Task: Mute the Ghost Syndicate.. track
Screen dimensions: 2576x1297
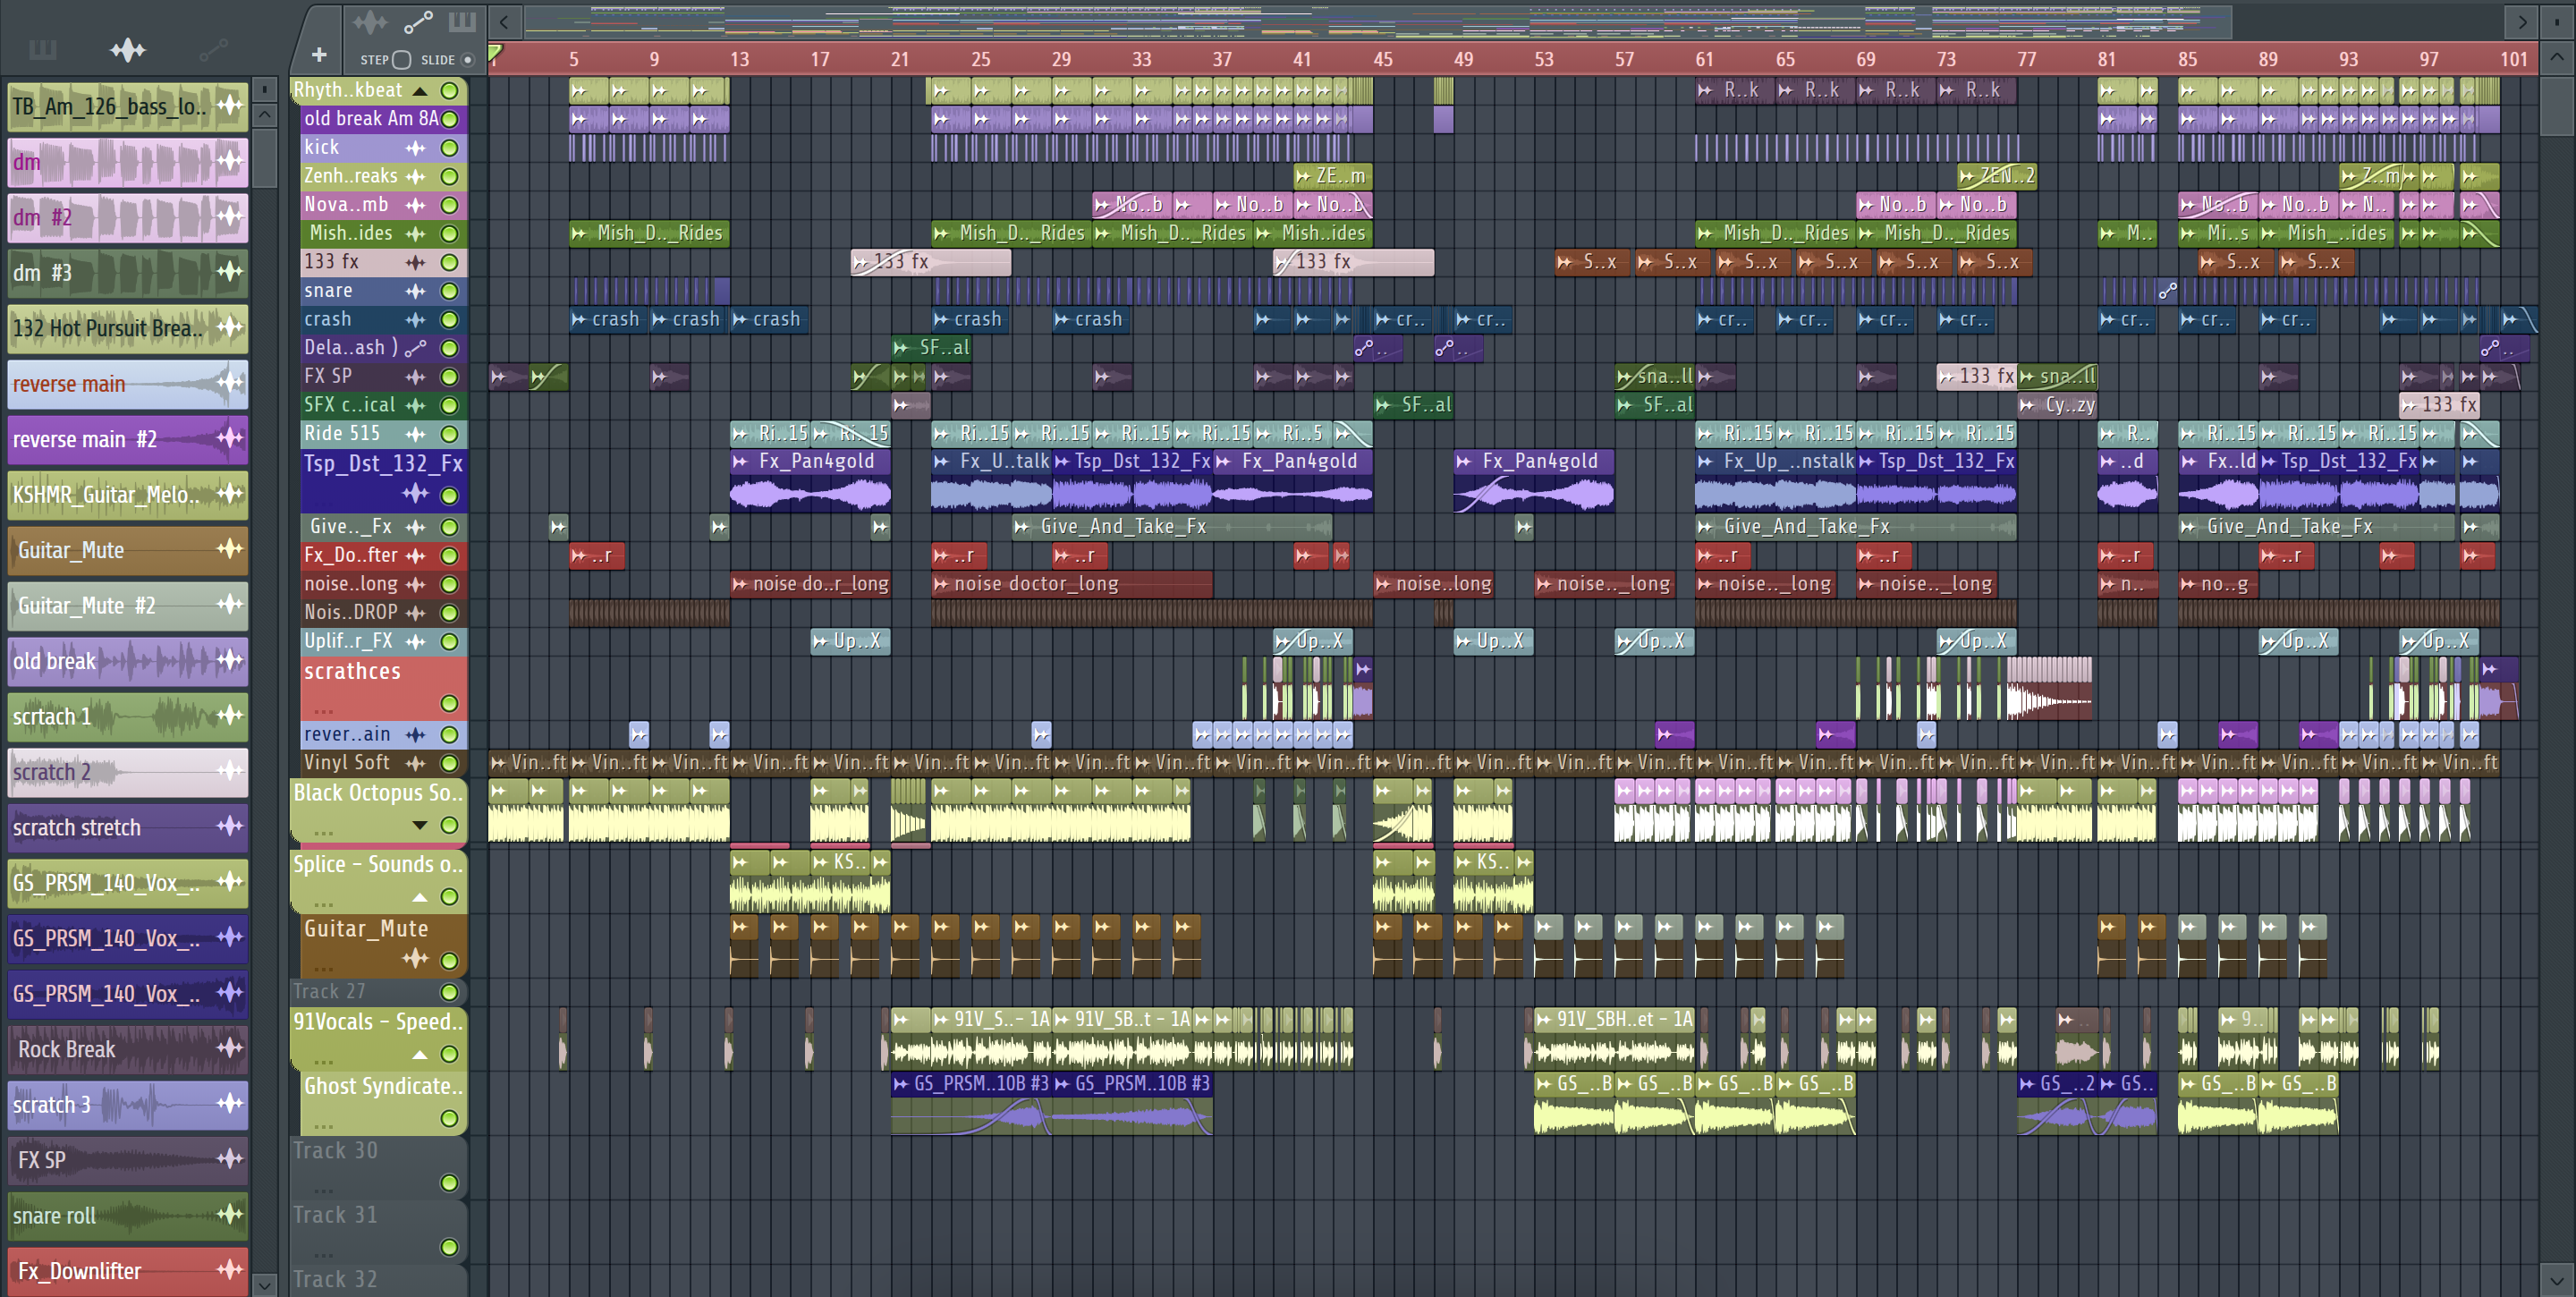Action: pyautogui.click(x=450, y=1119)
